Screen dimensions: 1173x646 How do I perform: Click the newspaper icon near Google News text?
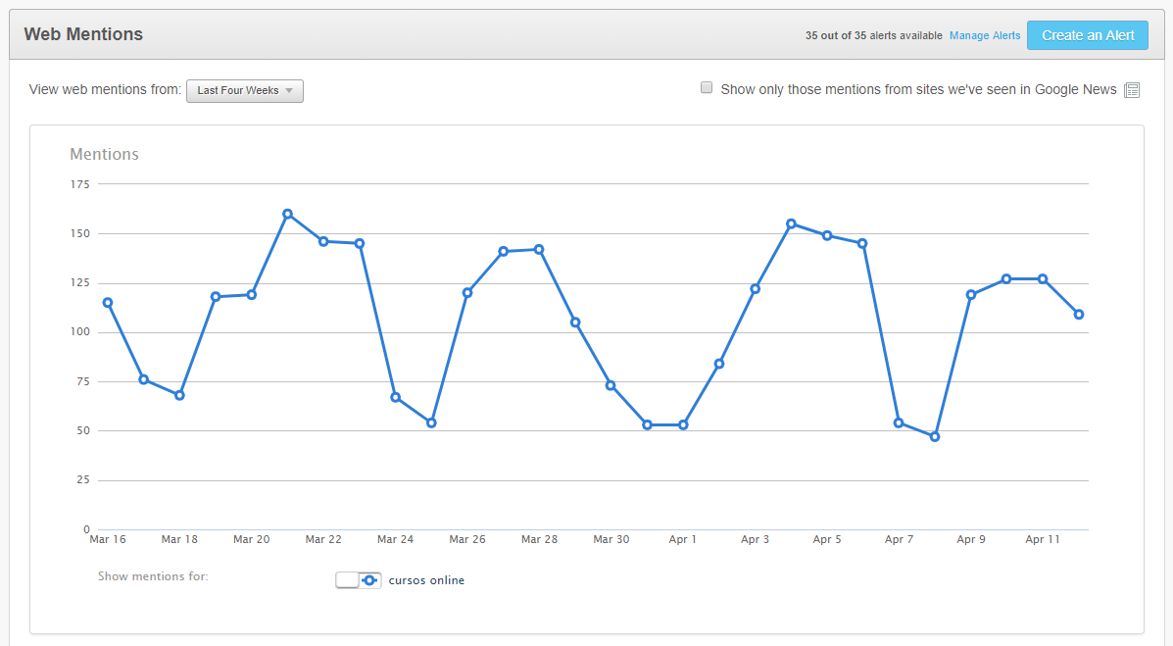(x=1132, y=89)
